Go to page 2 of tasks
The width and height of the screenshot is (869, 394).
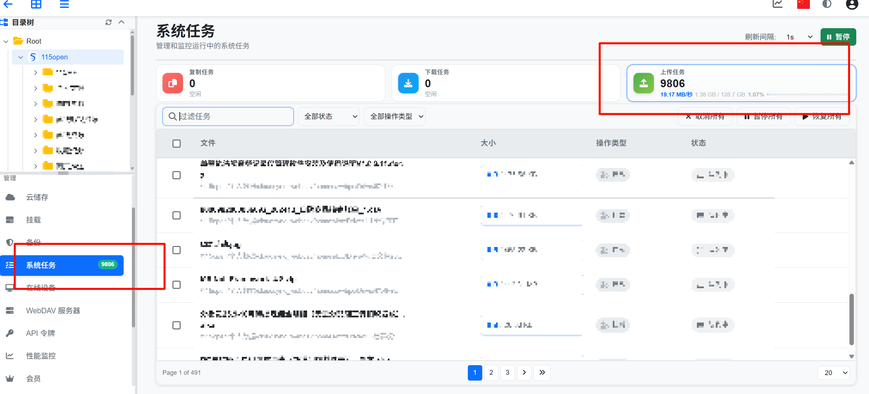(491, 373)
